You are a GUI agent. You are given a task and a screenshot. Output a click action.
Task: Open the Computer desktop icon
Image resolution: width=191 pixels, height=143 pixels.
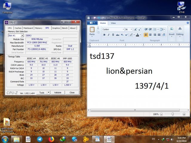[x=7, y=7]
